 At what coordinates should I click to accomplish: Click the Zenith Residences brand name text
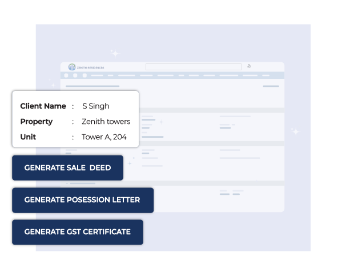point(91,67)
